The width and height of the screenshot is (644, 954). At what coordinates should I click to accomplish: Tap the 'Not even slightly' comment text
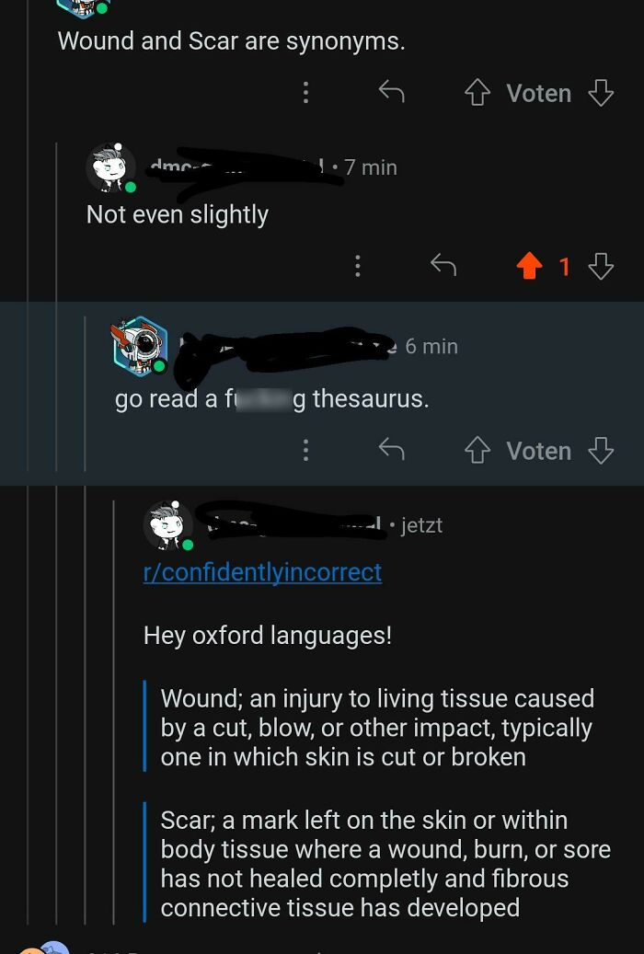pos(178,214)
